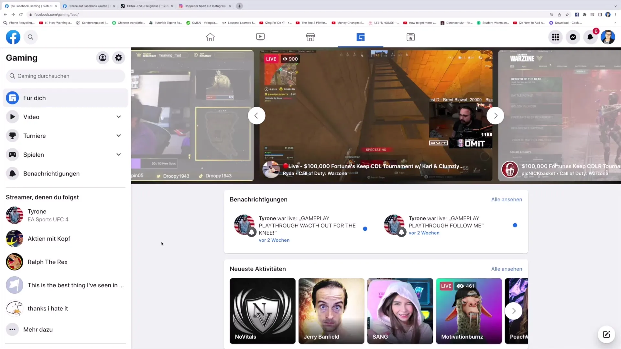Image resolution: width=621 pixels, height=349 pixels.
Task: Switch to Doppelter Spaß auf Instagram tab
Action: [205, 6]
